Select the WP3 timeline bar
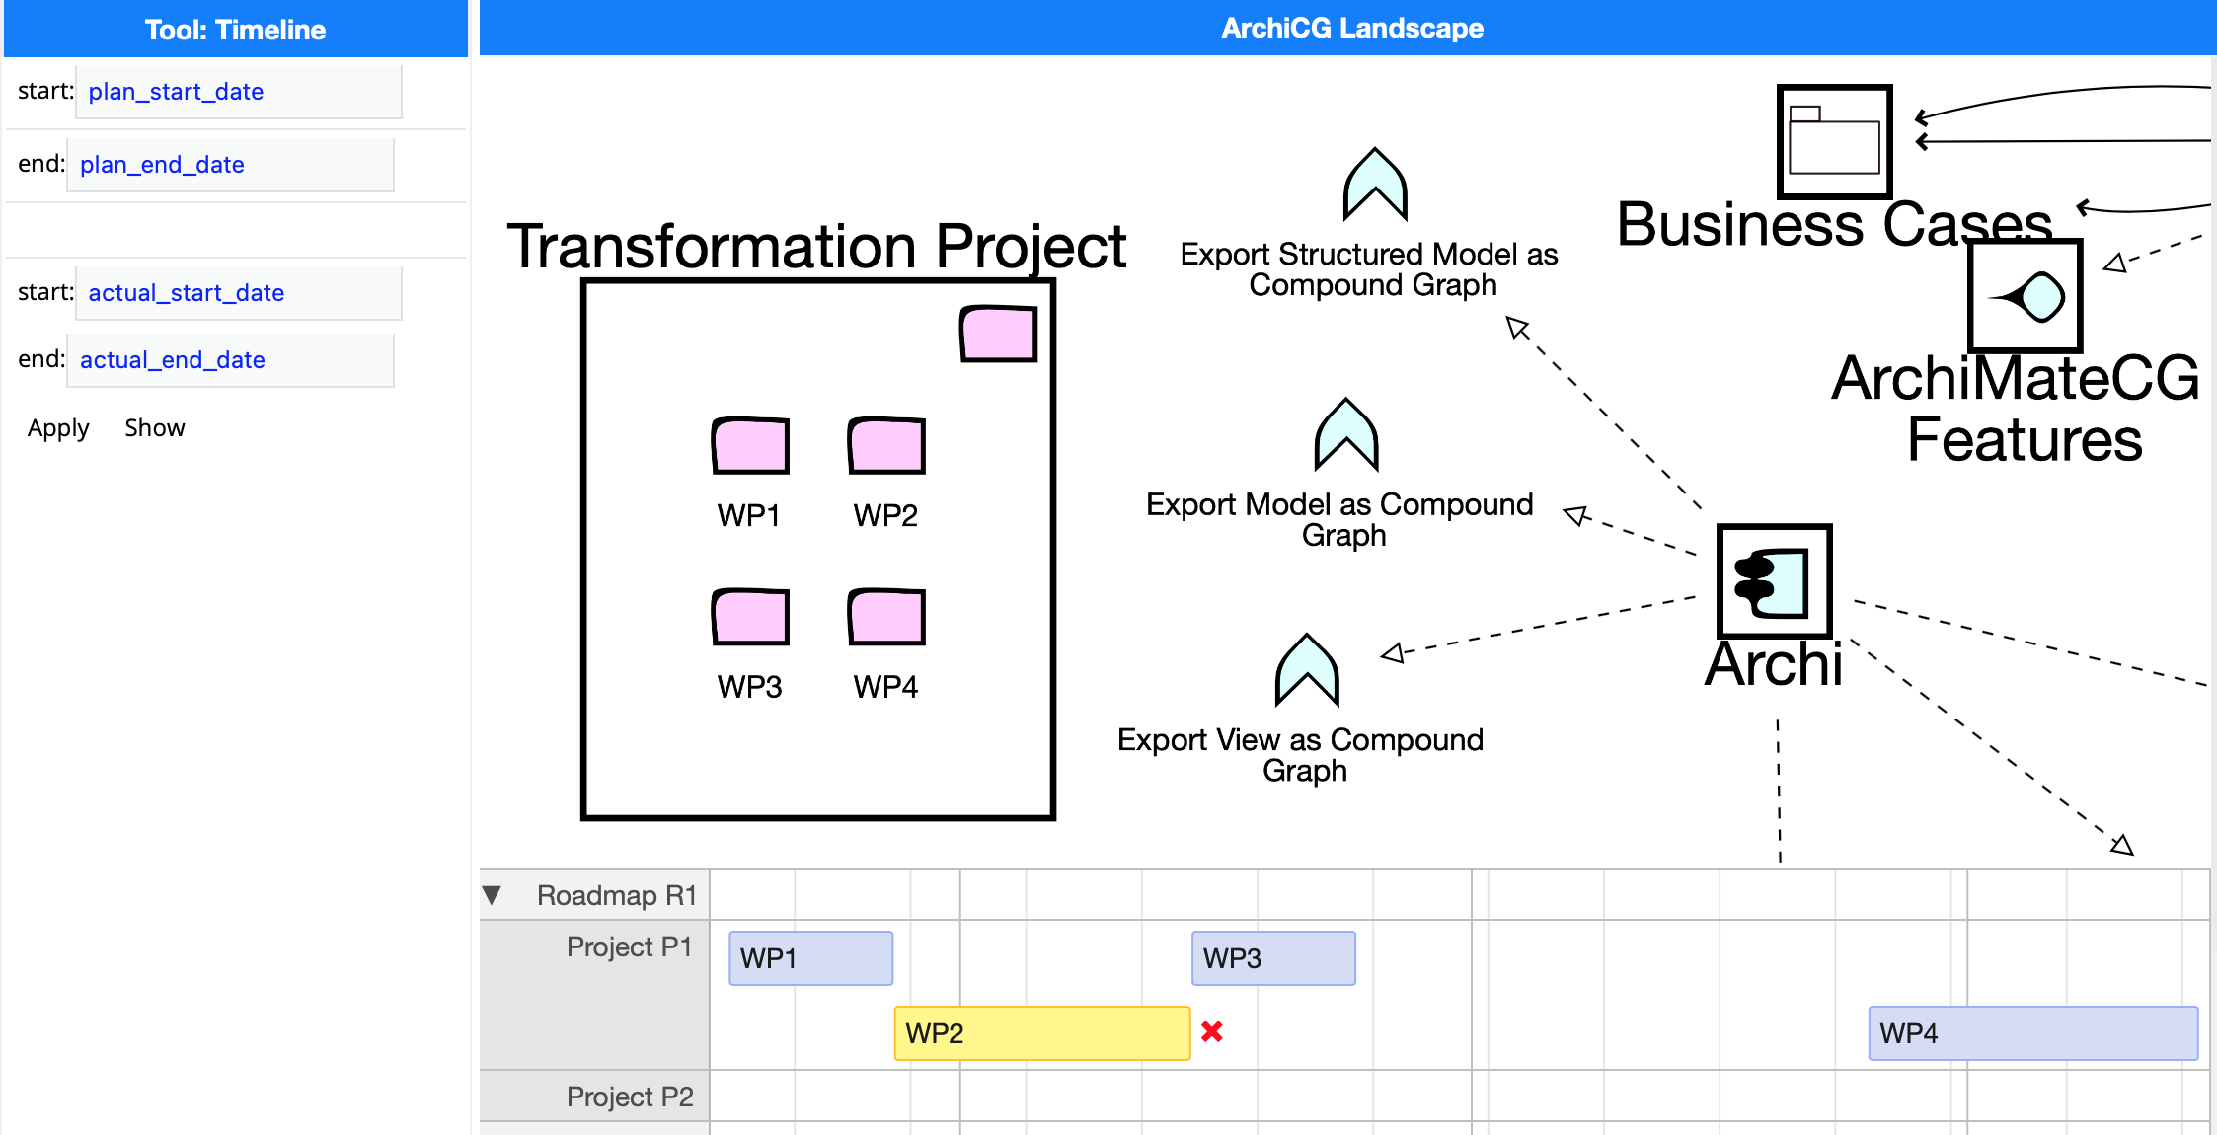Image resolution: width=2217 pixels, height=1135 pixels. [x=1273, y=958]
